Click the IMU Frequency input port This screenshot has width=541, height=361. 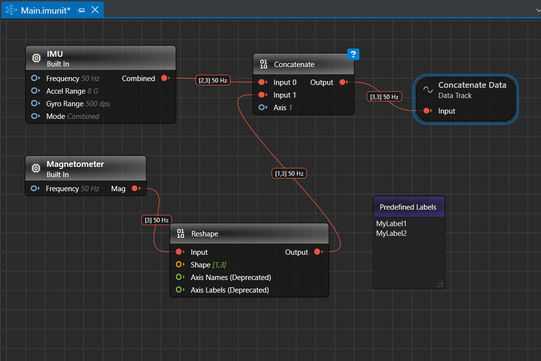(x=35, y=78)
